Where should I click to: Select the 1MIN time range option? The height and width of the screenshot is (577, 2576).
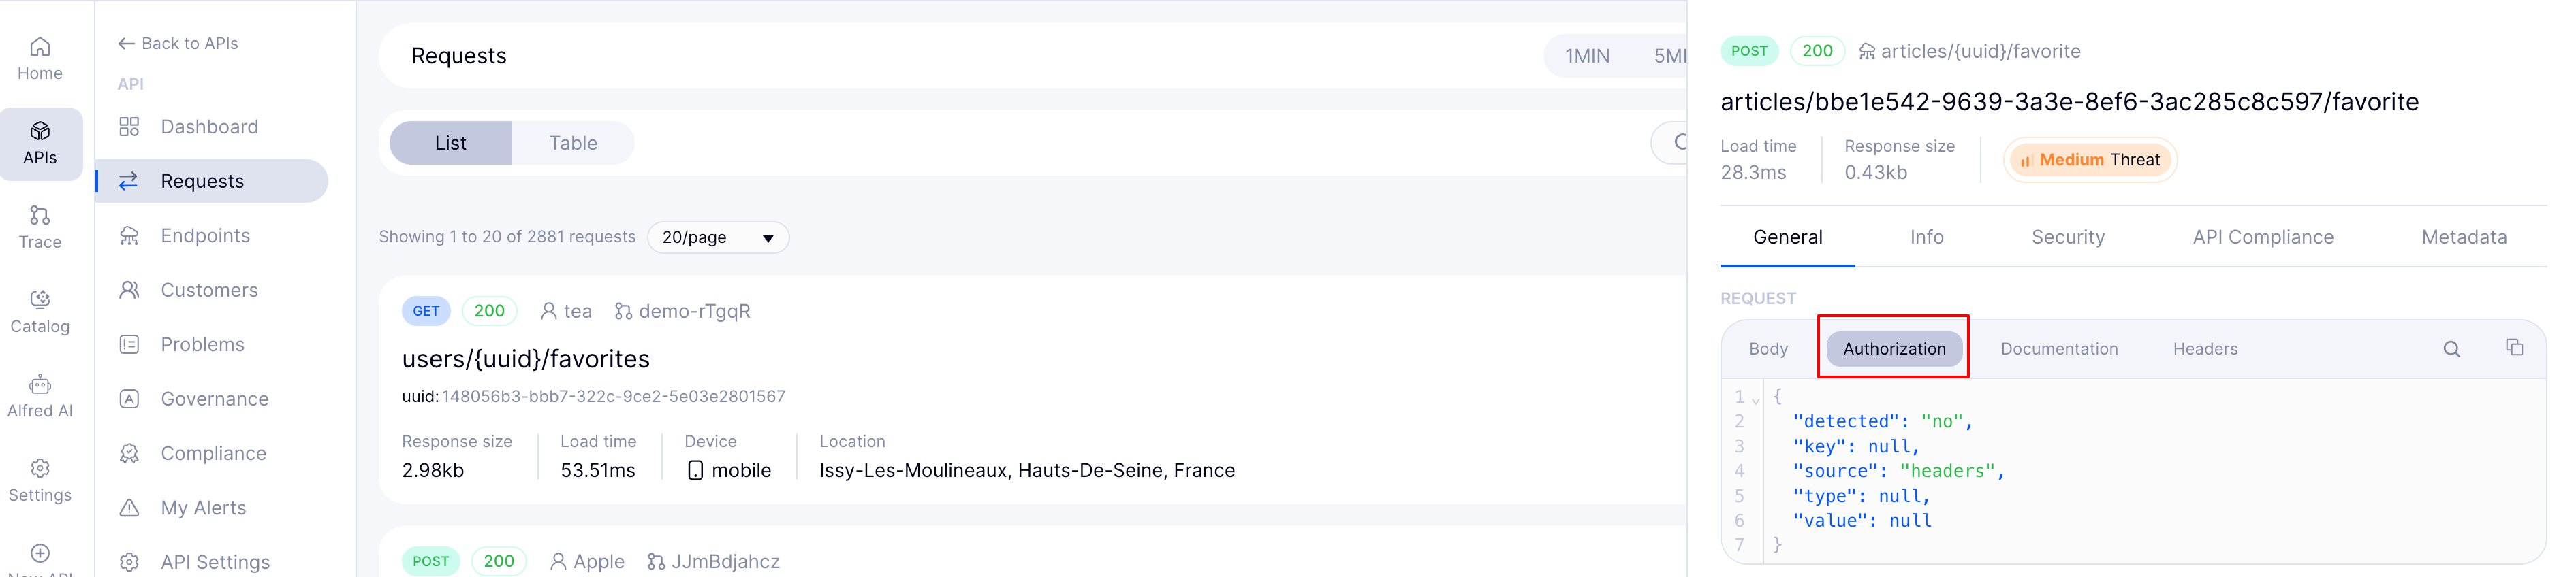[1587, 56]
